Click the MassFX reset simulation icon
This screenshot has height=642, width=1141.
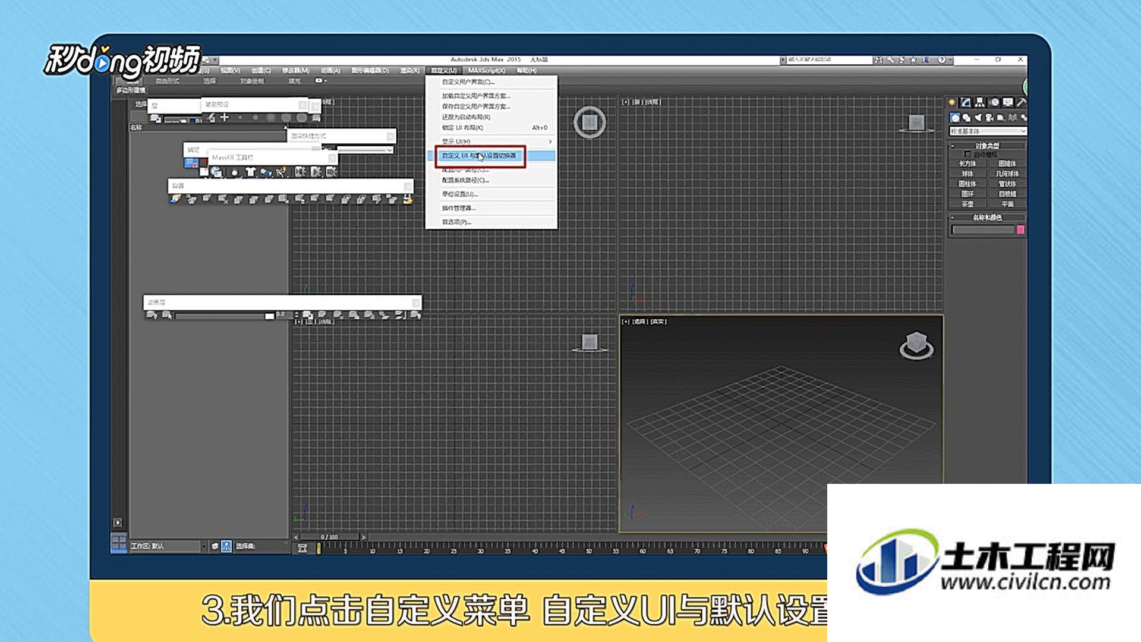(300, 172)
